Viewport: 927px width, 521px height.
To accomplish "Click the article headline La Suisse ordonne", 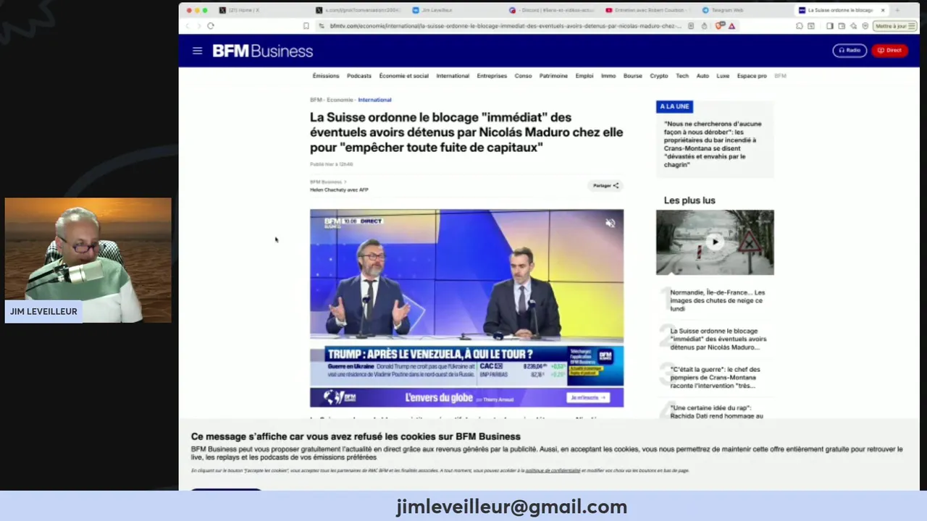I will point(466,132).
